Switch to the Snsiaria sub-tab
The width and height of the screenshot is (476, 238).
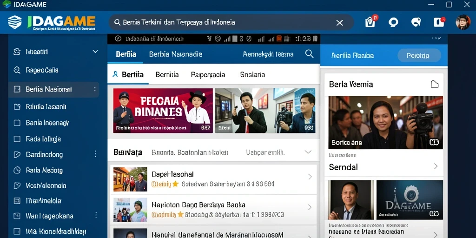click(252, 74)
